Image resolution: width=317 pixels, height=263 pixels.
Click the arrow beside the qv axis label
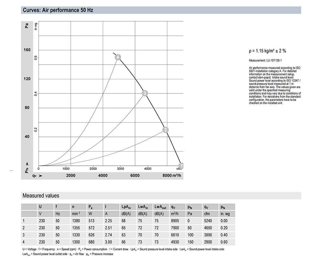pos(40,176)
